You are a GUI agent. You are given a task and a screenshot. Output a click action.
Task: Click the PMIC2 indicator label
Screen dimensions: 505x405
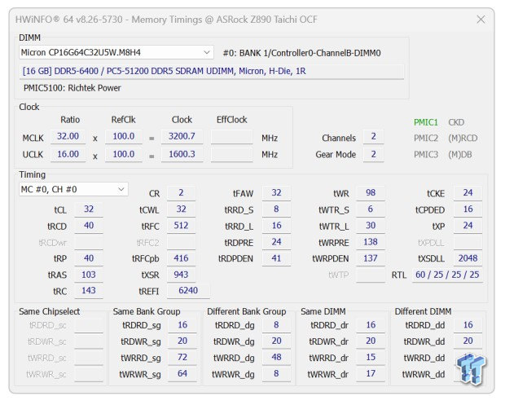pyautogui.click(x=426, y=139)
